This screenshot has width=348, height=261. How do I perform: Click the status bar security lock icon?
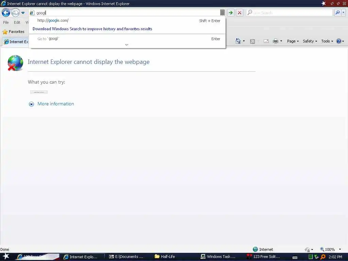point(307,250)
